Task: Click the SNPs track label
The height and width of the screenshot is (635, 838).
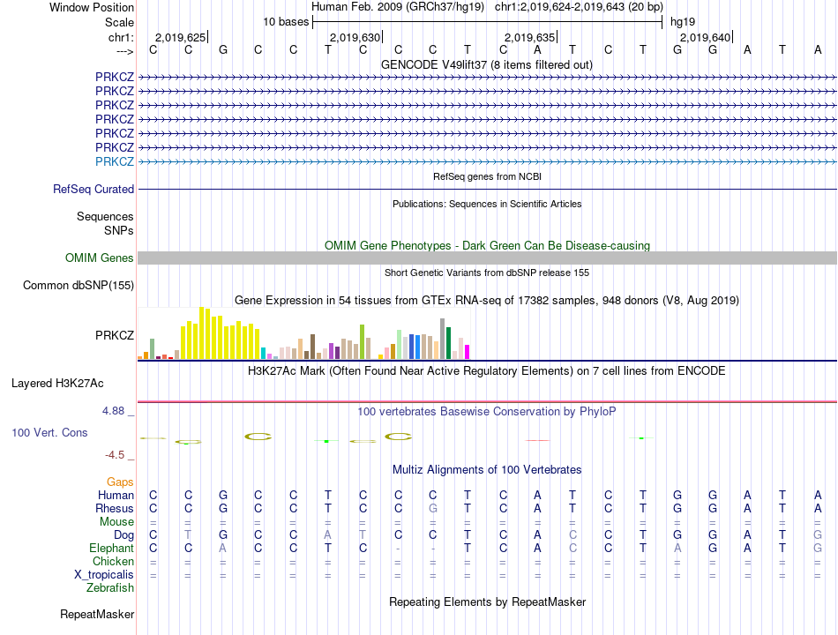Action: [x=119, y=230]
